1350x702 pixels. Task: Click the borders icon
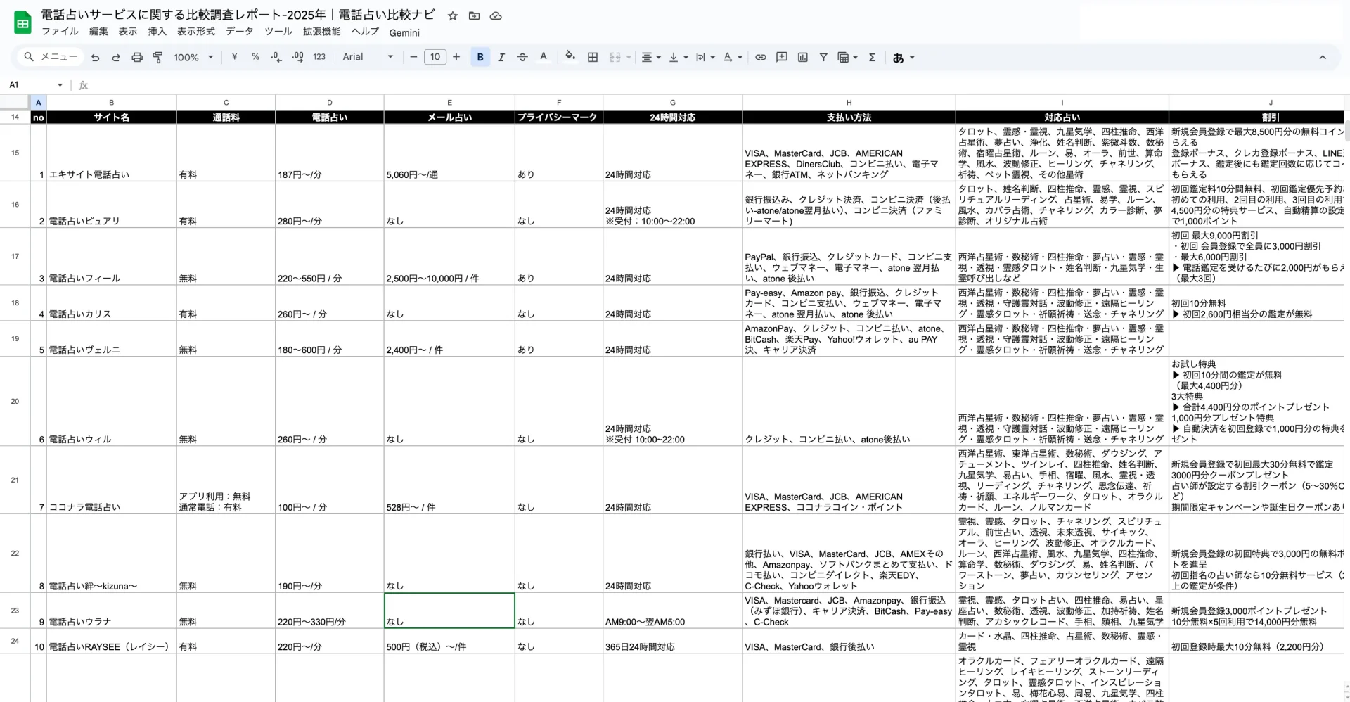593,58
